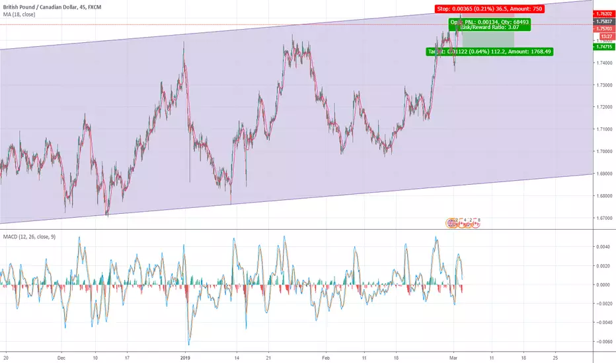Screen dimensions: 616x363
Task: Click the 13:27 countdown timer tag
Action: 607,36
